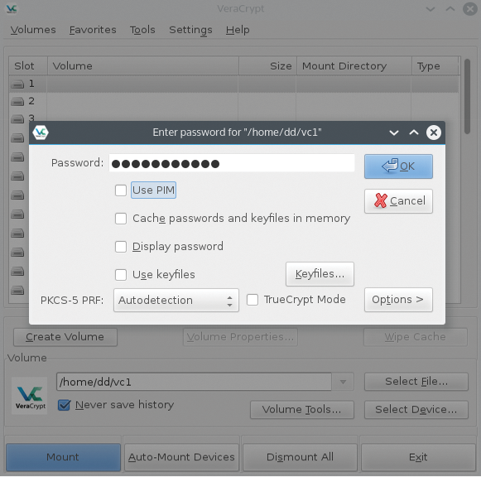
Task: Confirm the password with the OK button
Action: click(x=398, y=166)
